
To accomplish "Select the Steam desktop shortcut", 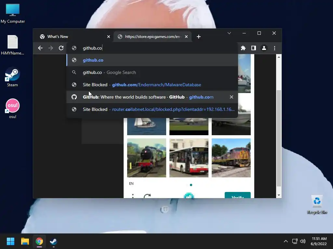I will [x=13, y=77].
